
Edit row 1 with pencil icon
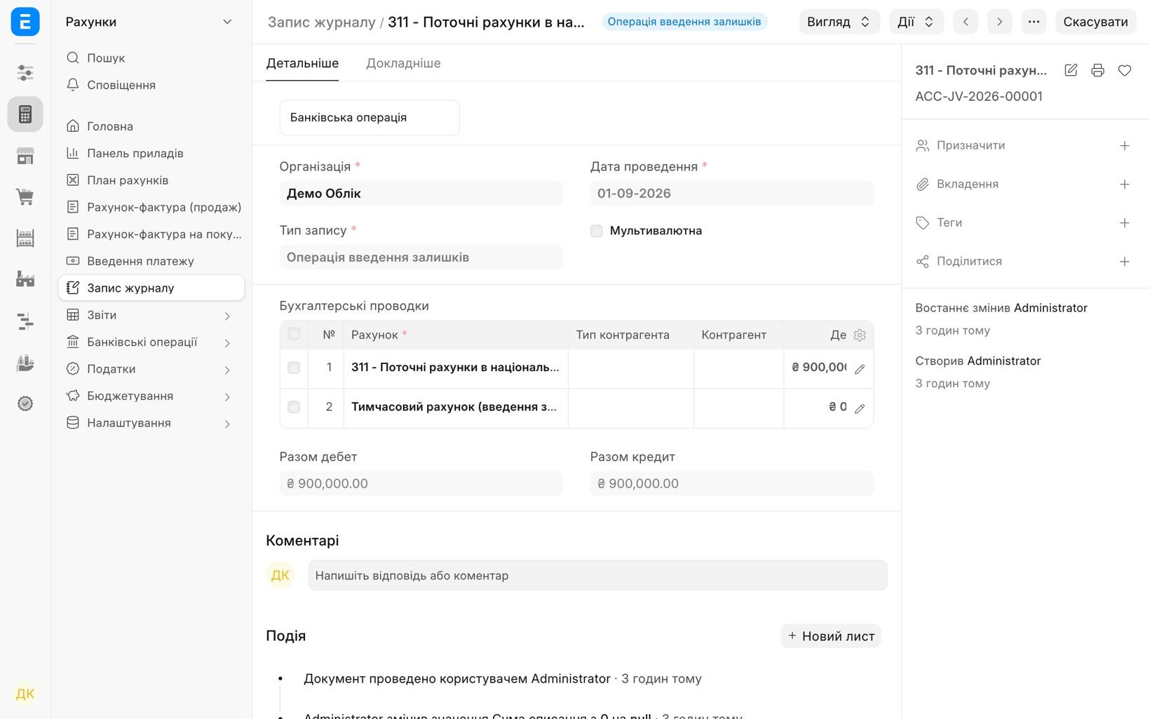pyautogui.click(x=860, y=369)
